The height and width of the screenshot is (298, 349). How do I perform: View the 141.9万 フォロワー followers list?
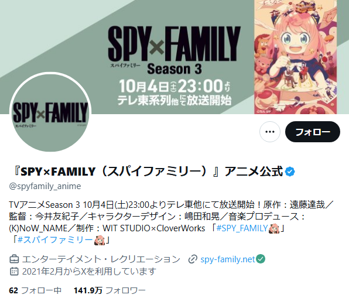110,290
